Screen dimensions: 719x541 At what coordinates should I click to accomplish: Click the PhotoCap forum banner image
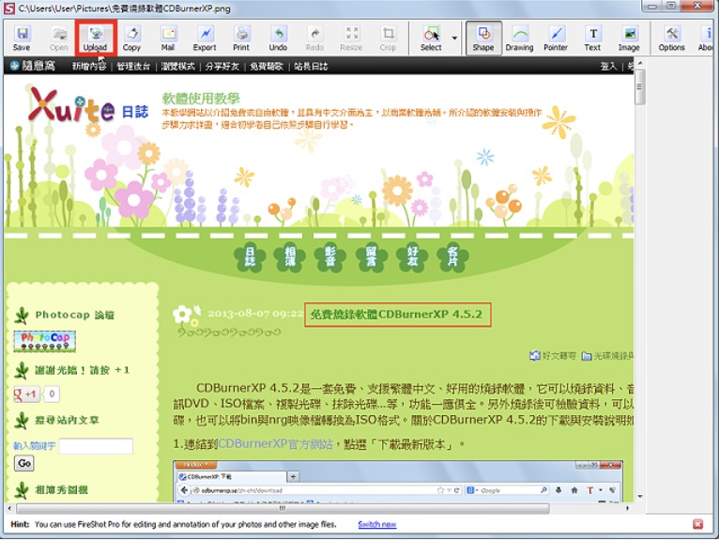tap(44, 341)
